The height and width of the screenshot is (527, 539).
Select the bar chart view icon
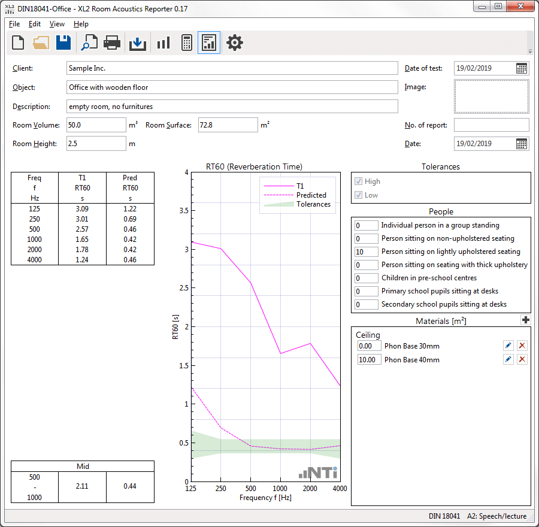(163, 43)
